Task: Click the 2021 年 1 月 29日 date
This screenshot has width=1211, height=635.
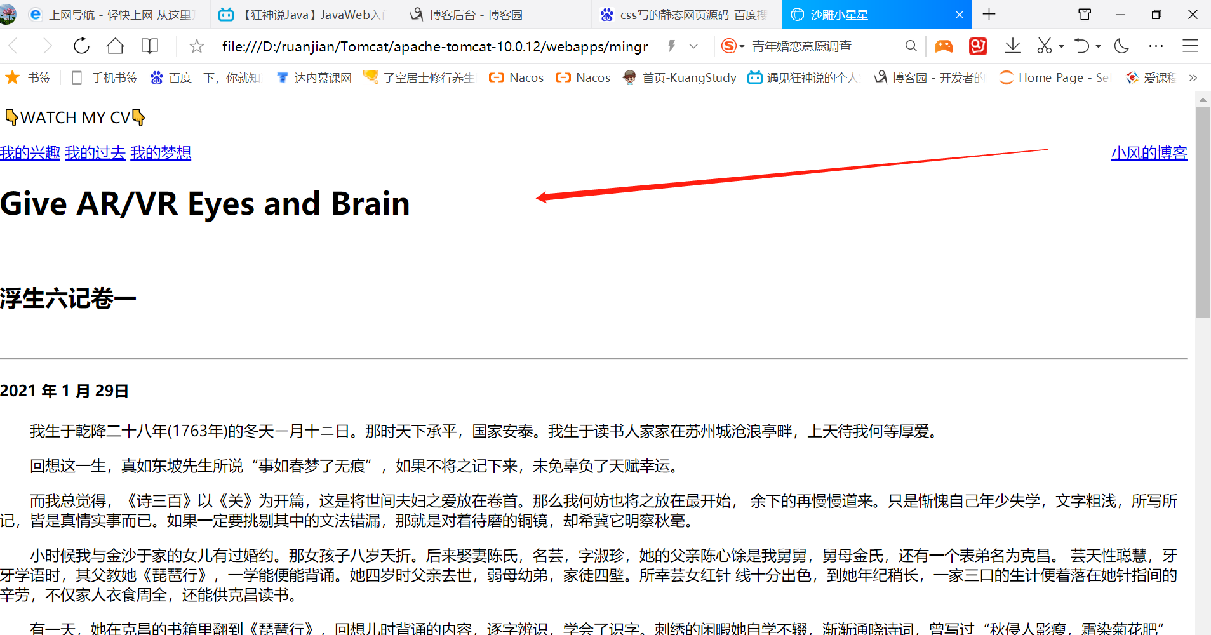Action: point(64,391)
